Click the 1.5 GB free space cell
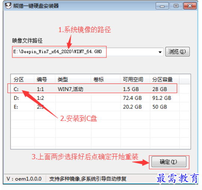 131,89
